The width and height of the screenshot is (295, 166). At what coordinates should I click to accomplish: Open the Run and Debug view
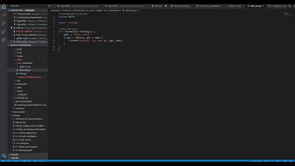[x=4, y=32]
